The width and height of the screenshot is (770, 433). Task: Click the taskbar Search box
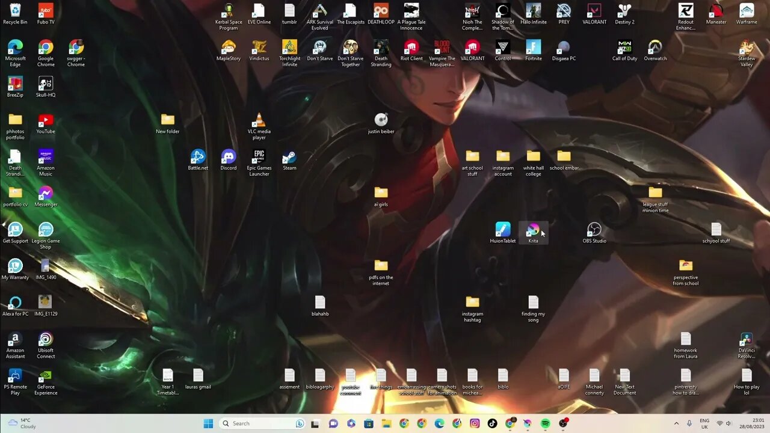[x=262, y=423]
